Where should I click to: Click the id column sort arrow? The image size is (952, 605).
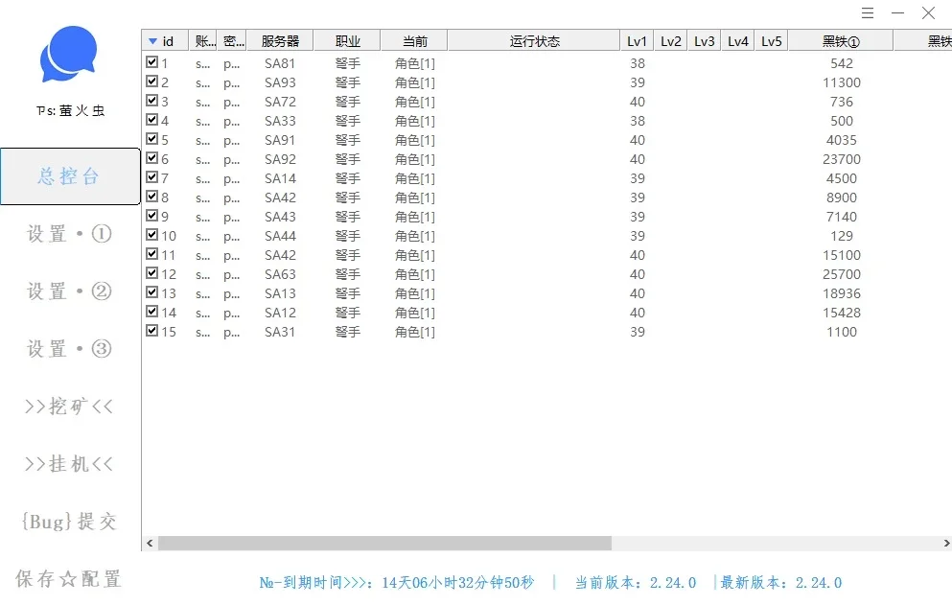[x=153, y=41]
